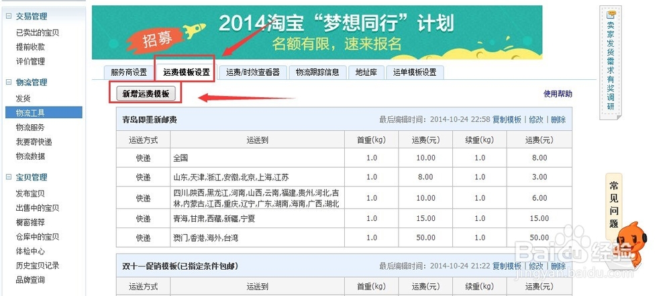Open 历史宝贝记录 link
Viewport: 671px width, 296px height.
[37, 266]
